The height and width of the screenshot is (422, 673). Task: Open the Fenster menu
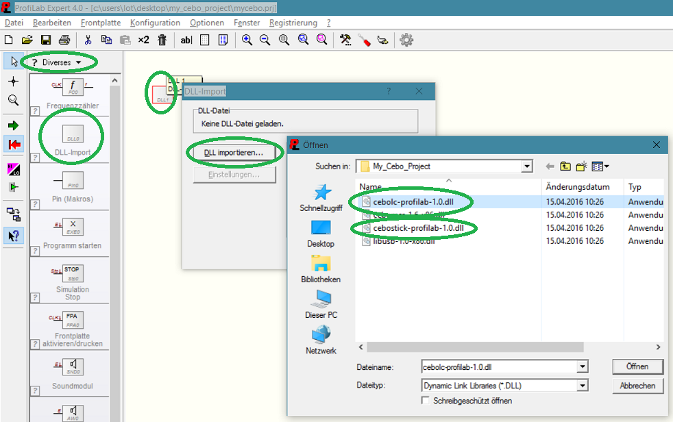(247, 23)
